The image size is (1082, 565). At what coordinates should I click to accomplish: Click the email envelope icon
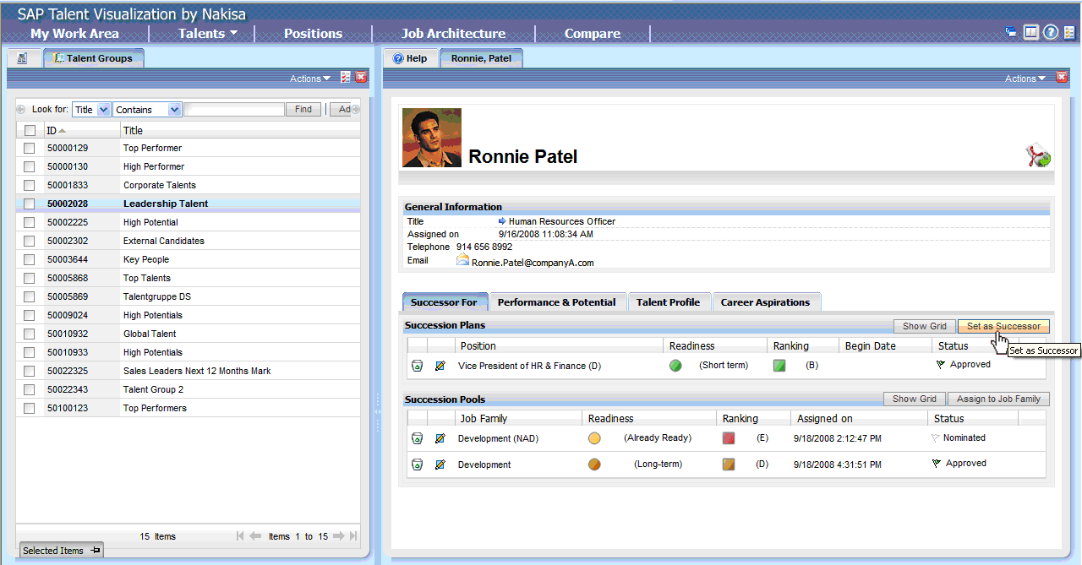tap(462, 260)
